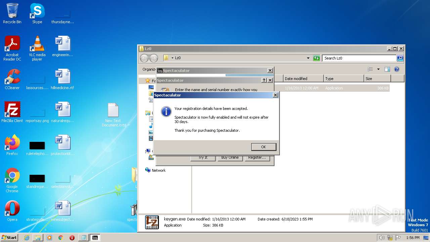Select Network in the navigation pane
430x242 pixels.
click(159, 170)
